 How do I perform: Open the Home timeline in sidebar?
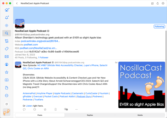(x=7, y=10)
